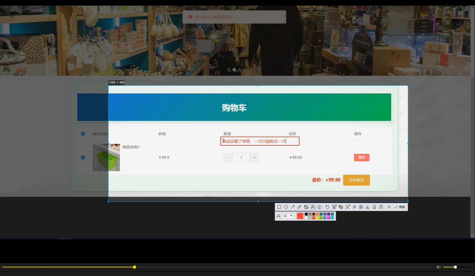Select the ellipse drawing tool
Viewport: 475px width, 276px height.
tap(286, 207)
